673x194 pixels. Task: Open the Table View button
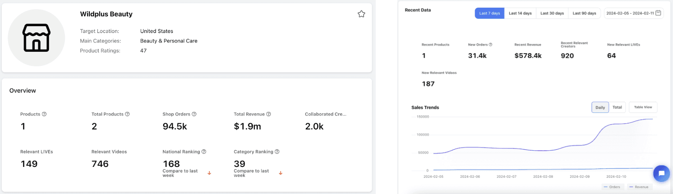pyautogui.click(x=643, y=107)
